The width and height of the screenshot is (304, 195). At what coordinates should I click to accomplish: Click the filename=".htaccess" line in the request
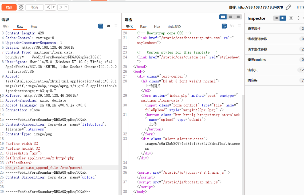coord(26,129)
